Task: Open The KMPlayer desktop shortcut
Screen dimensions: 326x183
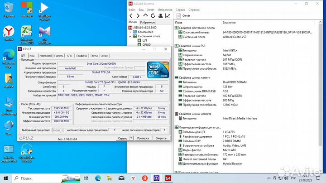Action: click(44, 35)
